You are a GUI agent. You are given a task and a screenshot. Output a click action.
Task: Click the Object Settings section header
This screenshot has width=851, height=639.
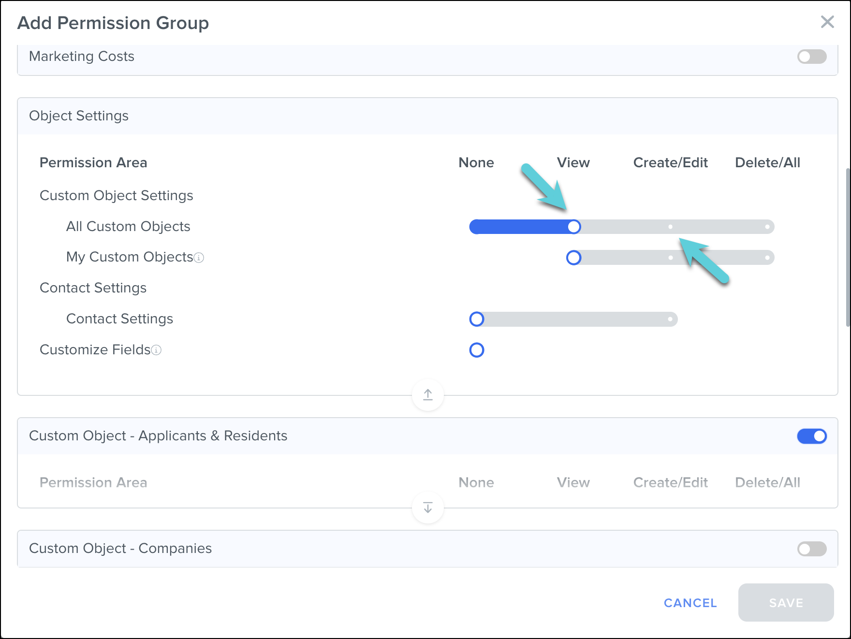(x=79, y=116)
